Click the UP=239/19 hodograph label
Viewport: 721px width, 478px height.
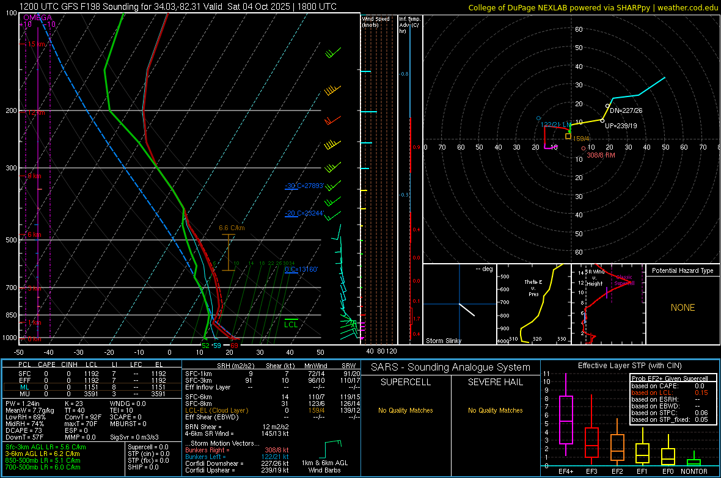coord(621,126)
